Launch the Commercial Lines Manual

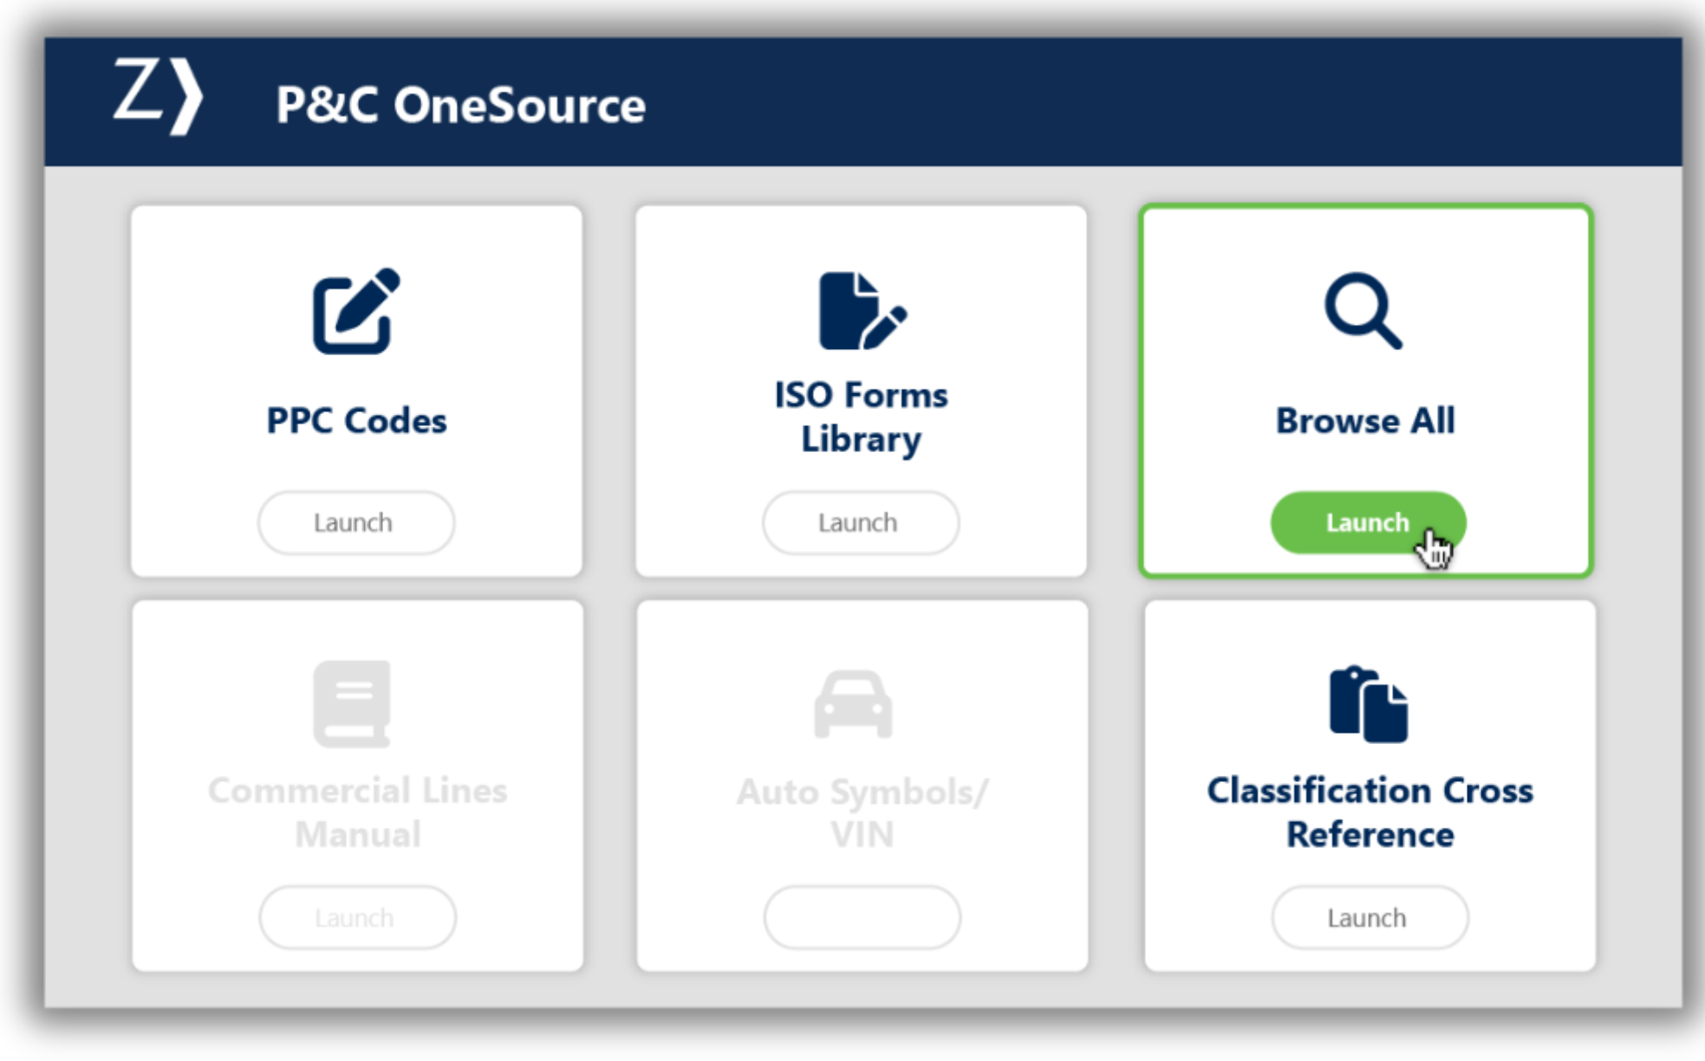(x=357, y=917)
